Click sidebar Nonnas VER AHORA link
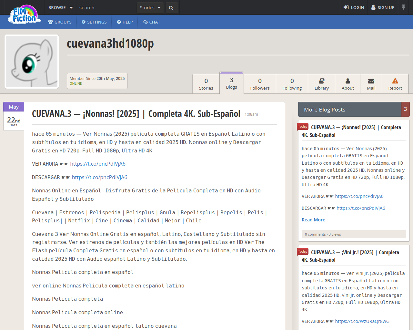413x330 pixels. (x=359, y=196)
